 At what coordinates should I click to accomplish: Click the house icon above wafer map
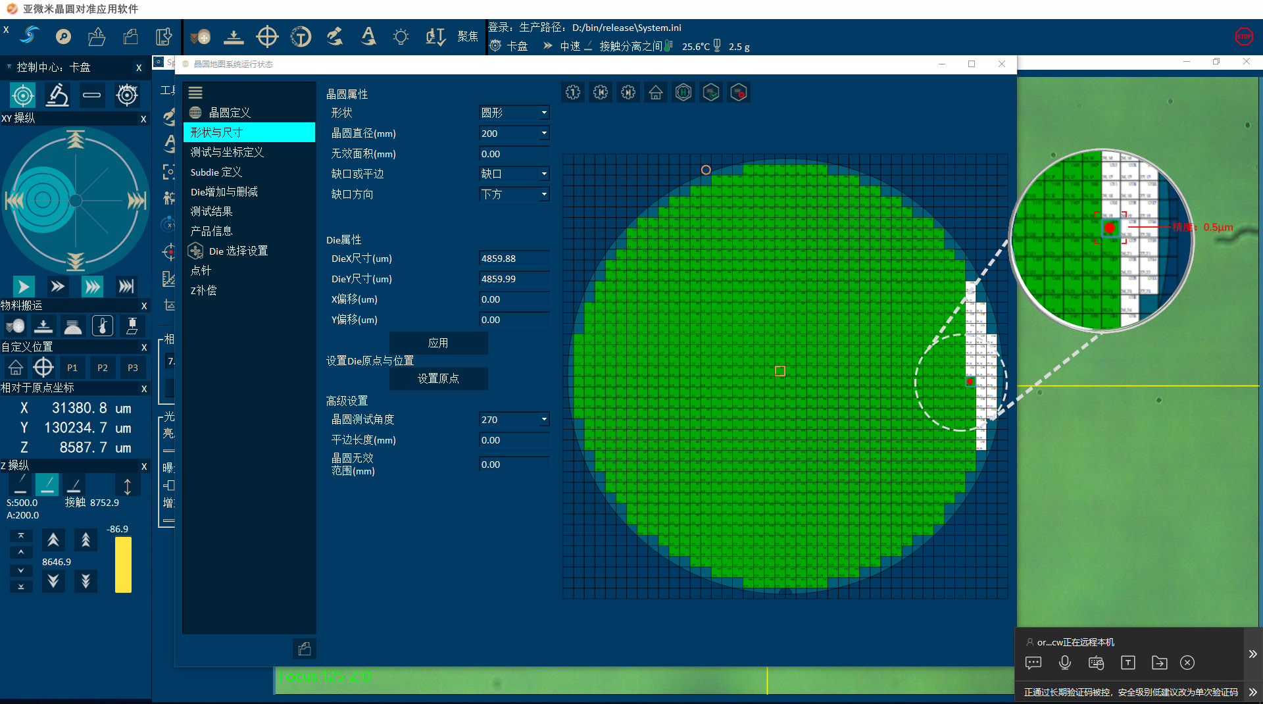(655, 93)
